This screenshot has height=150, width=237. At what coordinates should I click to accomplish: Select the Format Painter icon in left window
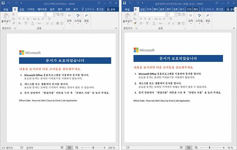pyautogui.click(x=14, y=23)
